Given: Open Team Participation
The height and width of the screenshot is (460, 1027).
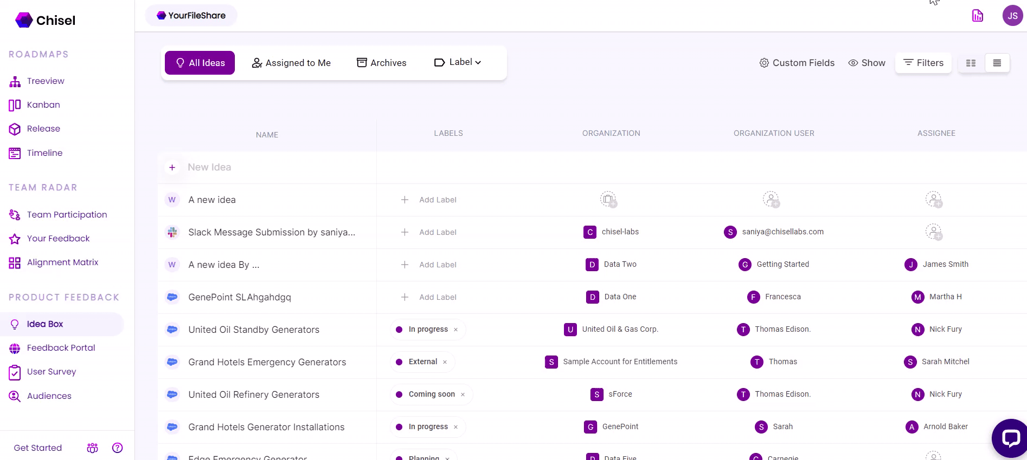Looking at the screenshot, I should [x=58, y=215].
